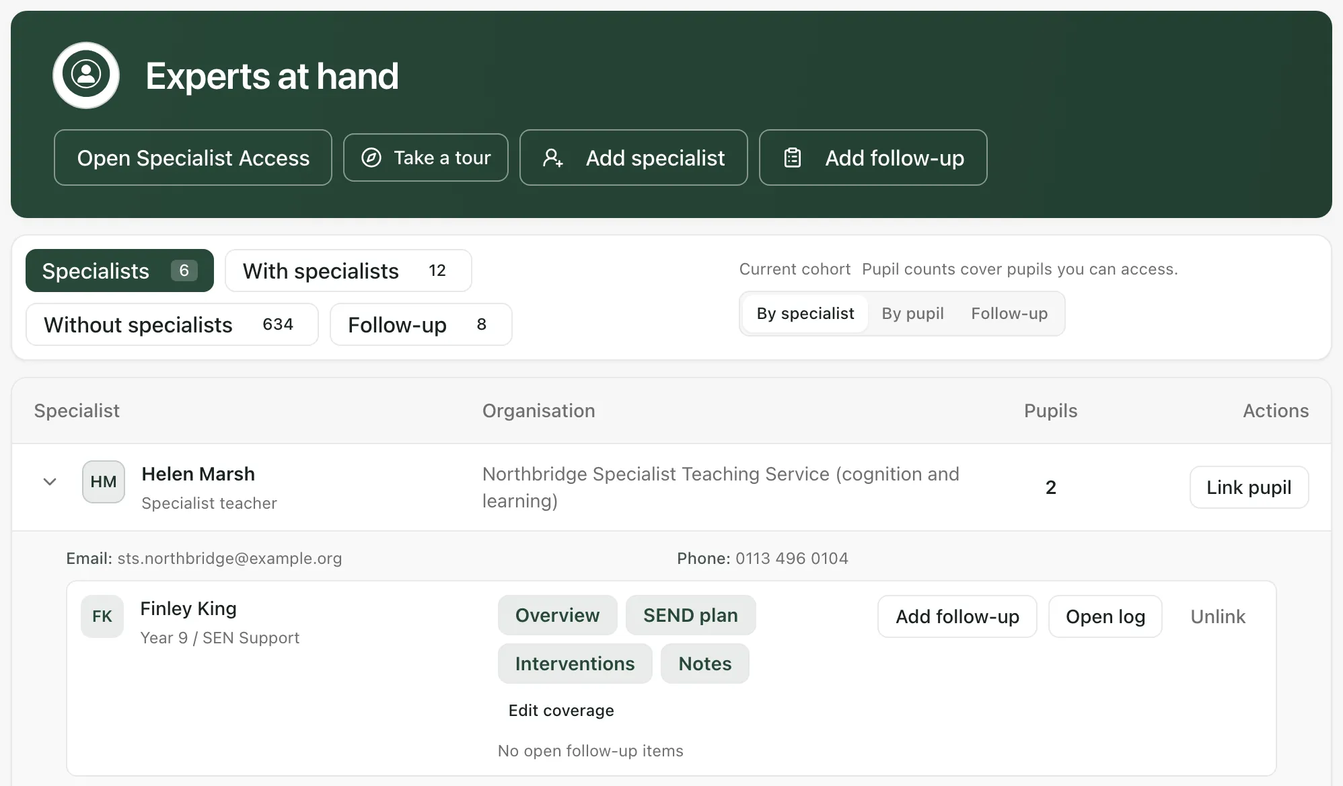The width and height of the screenshot is (1343, 786).
Task: Show pupils Without specialists
Action: pyautogui.click(x=172, y=324)
